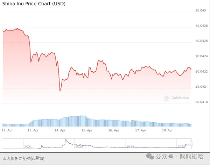
Task: Click the 13. Apr date label
Action: [x=33, y=130]
